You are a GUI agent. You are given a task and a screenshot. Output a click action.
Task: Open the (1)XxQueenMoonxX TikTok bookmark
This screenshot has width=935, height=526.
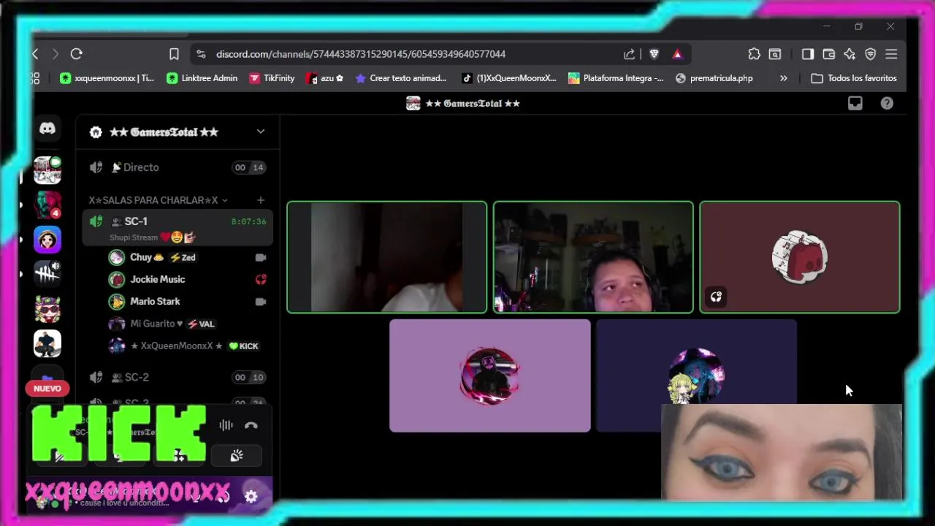[x=509, y=78]
